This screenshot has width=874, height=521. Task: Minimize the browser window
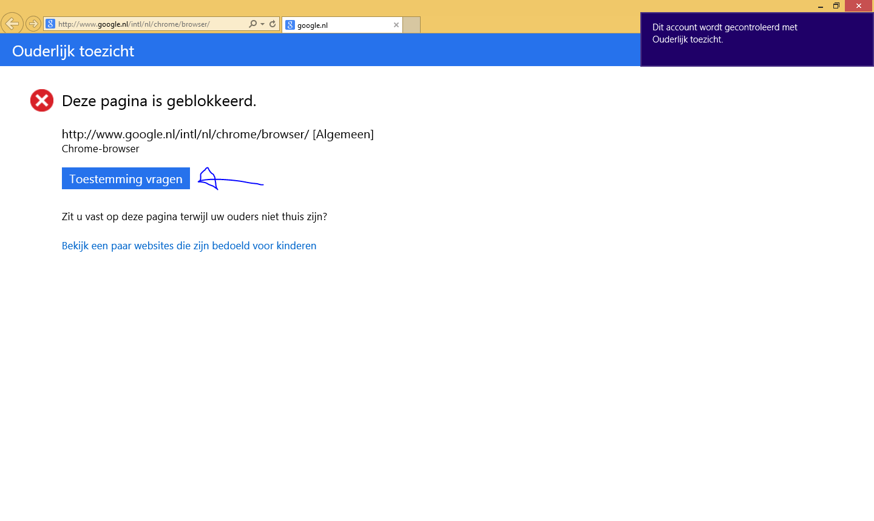pos(821,6)
